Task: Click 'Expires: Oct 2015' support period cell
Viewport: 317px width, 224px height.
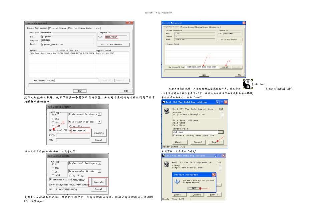Action: coord(105,53)
